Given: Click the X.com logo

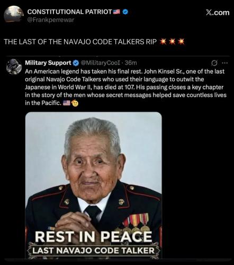Looking at the screenshot, I should 218,13.
